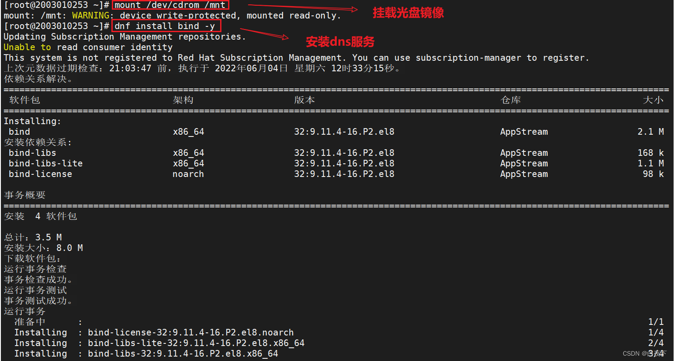Click the '仓库' column header
674x361 pixels.
[x=511, y=100]
